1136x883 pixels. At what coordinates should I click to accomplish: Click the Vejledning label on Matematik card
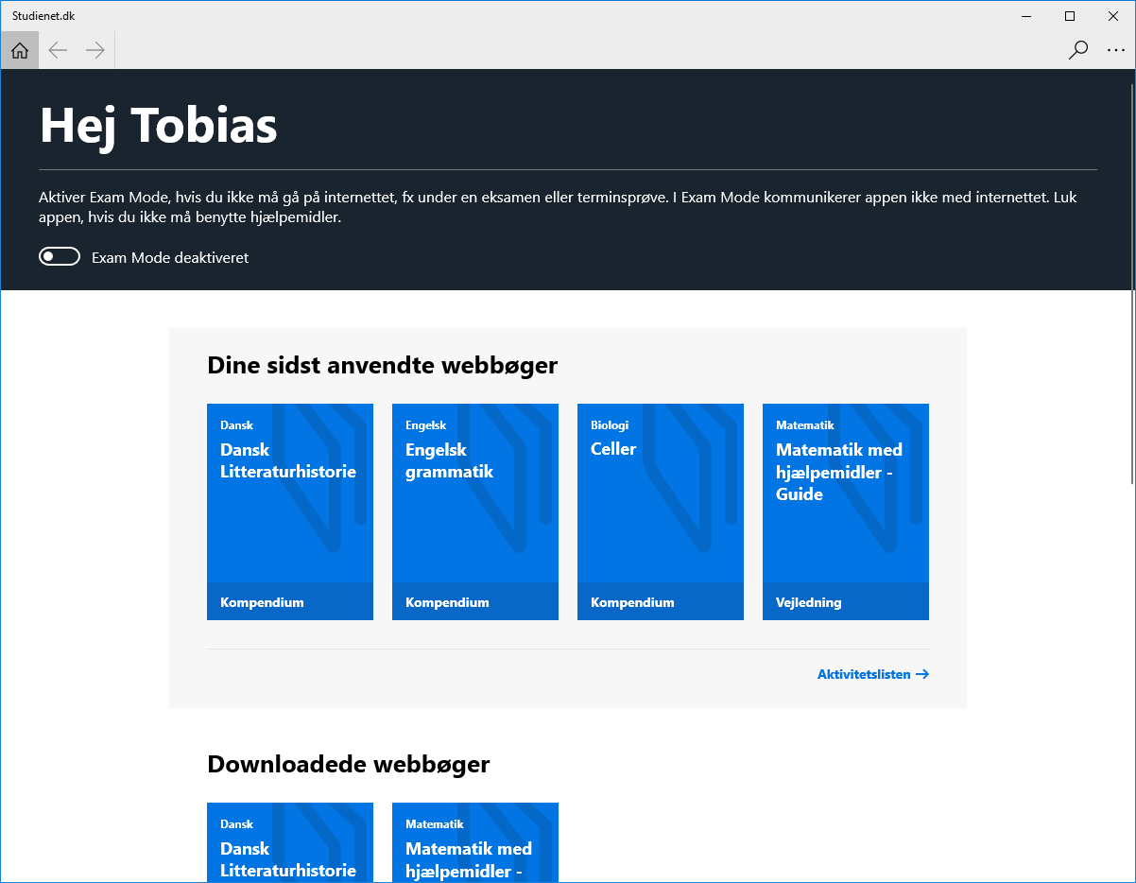(809, 602)
